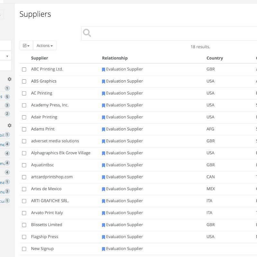The width and height of the screenshot is (257, 257).
Task: Open the artcardprintshop.com supplier name
Action: click(x=52, y=177)
